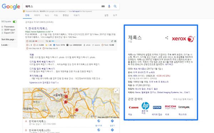Switch to the 뉴스 (News) tab
Screen dimensions: 214x133
point(47,15)
